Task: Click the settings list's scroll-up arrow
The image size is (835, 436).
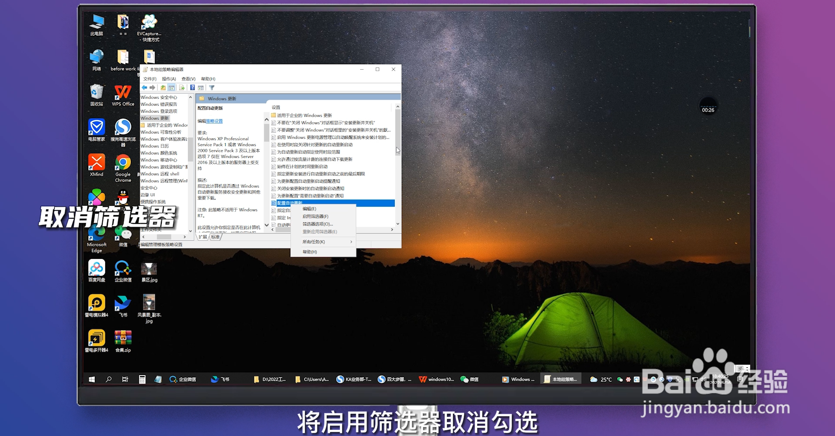Action: point(397,107)
